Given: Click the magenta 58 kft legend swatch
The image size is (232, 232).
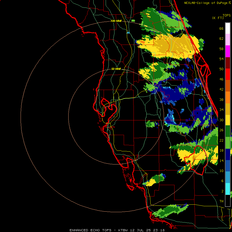Looking at the screenshot, I should tap(228, 51).
